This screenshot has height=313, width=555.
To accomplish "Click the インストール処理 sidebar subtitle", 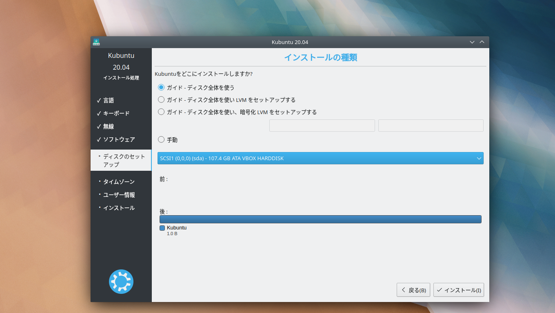I will (x=121, y=78).
